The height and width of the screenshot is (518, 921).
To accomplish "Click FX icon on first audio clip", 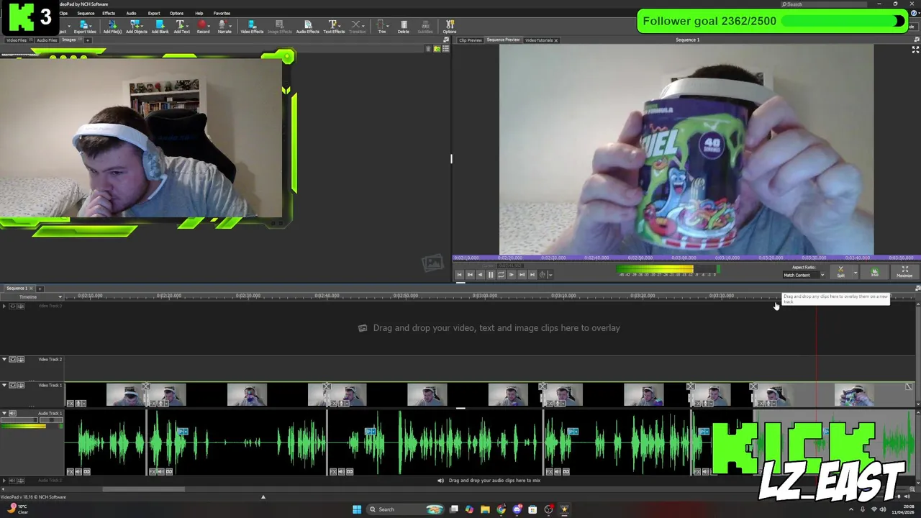I will [x=71, y=472].
